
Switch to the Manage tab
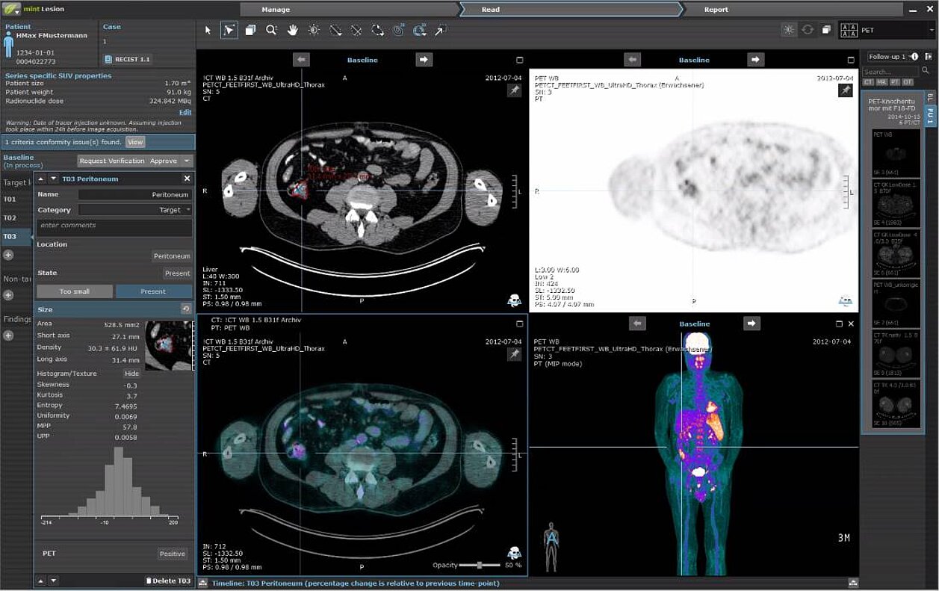coord(276,10)
